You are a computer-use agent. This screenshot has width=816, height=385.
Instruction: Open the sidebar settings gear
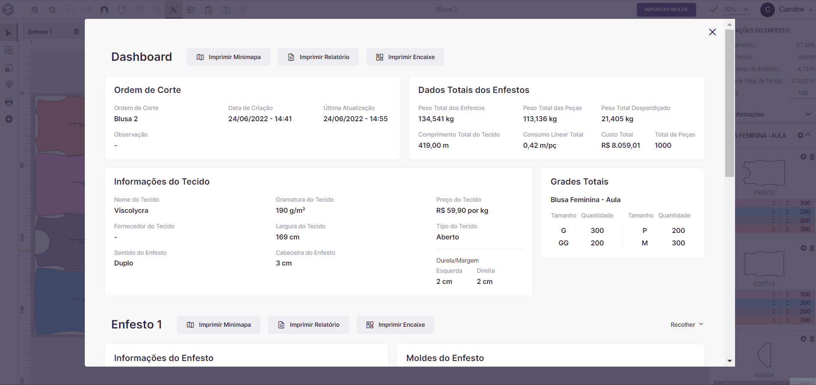tap(9, 119)
